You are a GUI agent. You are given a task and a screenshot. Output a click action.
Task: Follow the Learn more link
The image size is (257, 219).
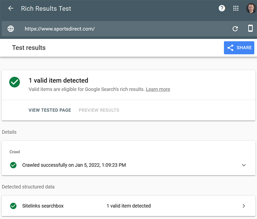point(158,89)
